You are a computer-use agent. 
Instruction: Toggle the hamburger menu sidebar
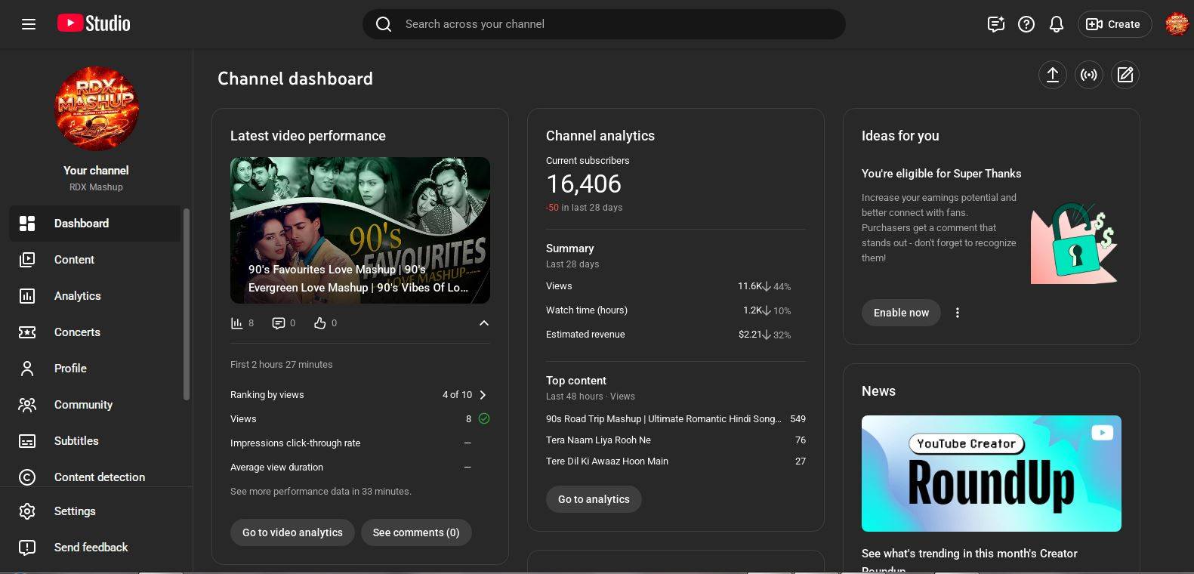(x=29, y=24)
